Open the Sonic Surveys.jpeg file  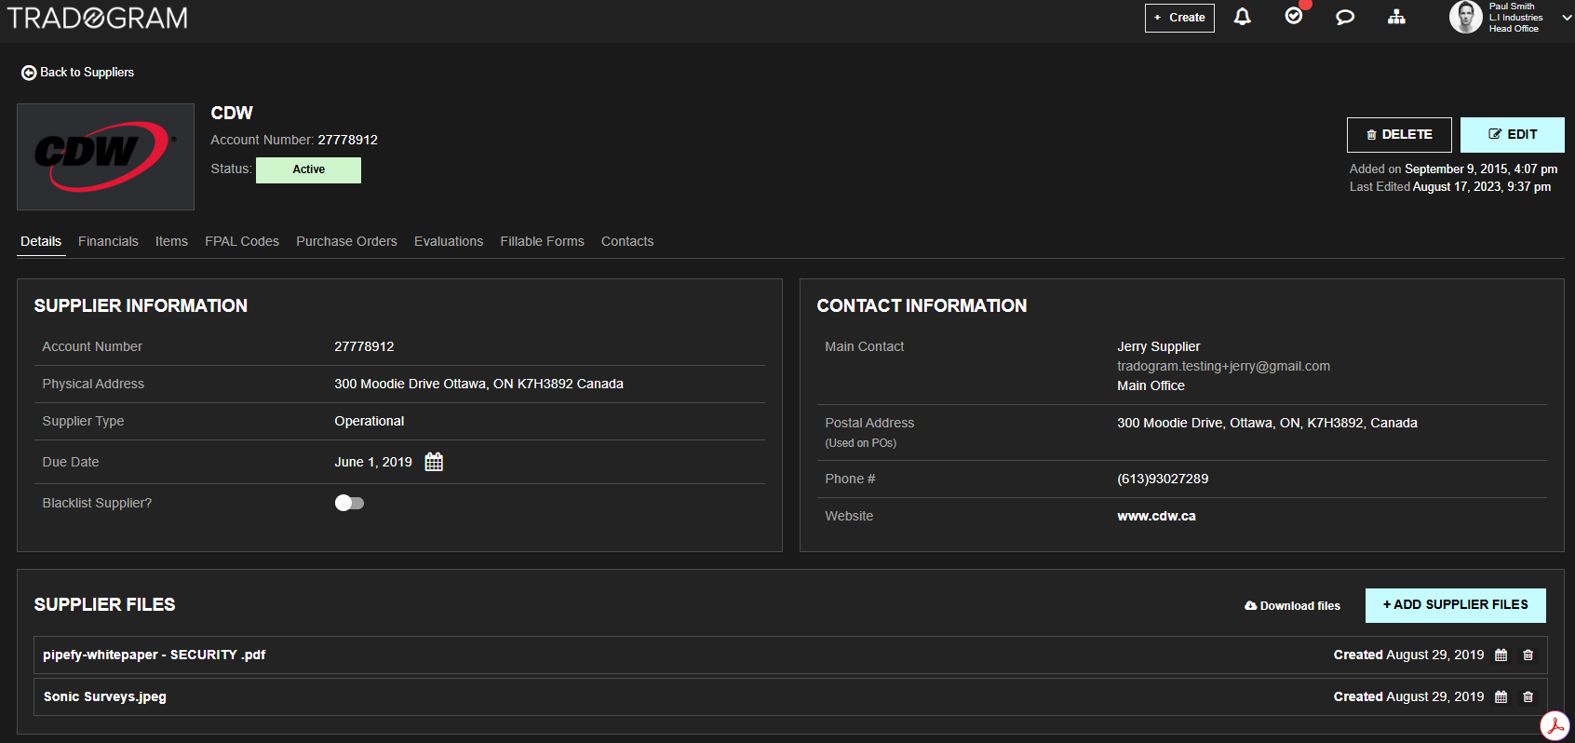105,696
